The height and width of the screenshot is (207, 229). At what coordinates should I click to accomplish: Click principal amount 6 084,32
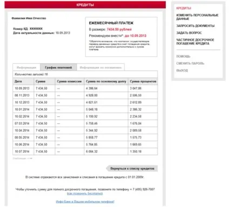[x=92, y=151]
